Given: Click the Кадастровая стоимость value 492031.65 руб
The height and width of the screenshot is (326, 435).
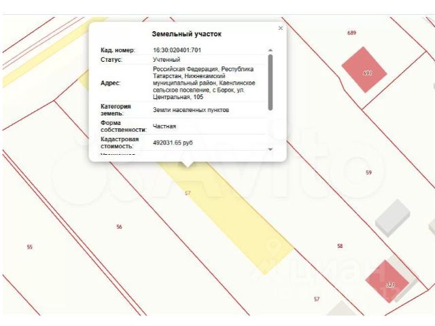Looking at the screenshot, I should pos(173,143).
